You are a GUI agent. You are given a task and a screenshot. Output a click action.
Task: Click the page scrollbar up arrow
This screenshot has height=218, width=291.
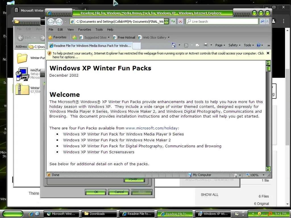[268, 63]
